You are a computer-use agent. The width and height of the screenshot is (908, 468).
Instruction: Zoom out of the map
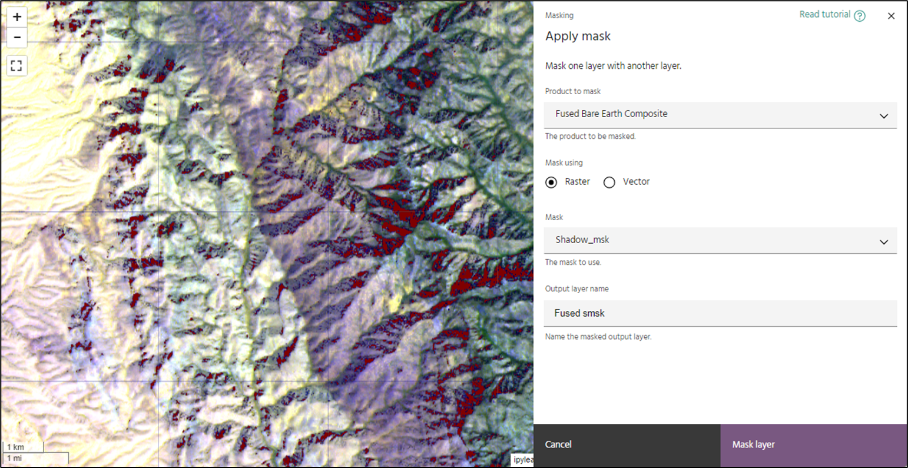coord(16,37)
